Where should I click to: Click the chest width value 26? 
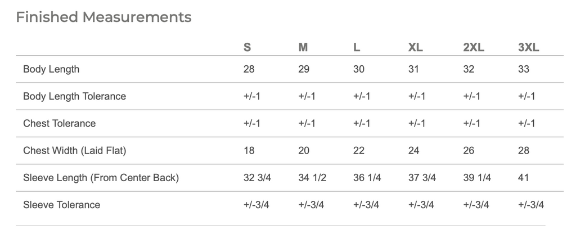tap(469, 151)
